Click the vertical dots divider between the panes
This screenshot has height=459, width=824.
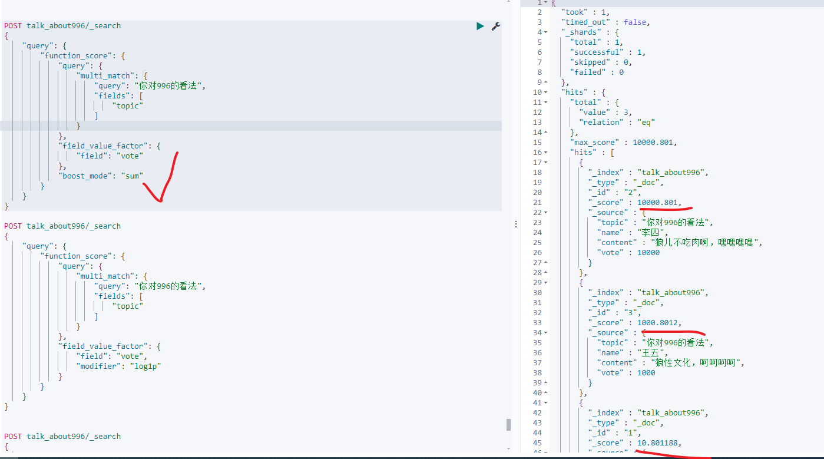(x=516, y=224)
